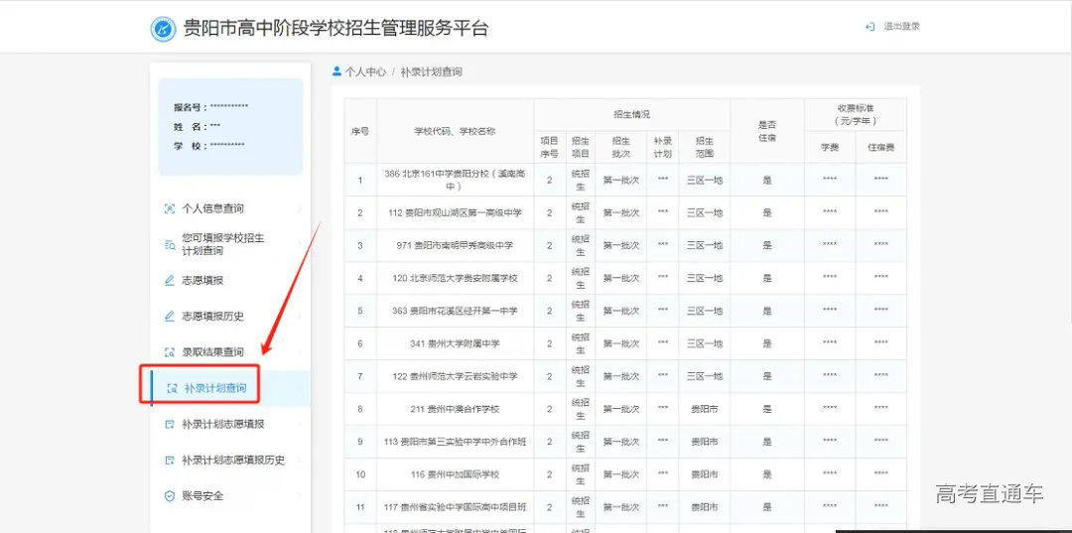Click the 学费 sub-header

(x=830, y=147)
